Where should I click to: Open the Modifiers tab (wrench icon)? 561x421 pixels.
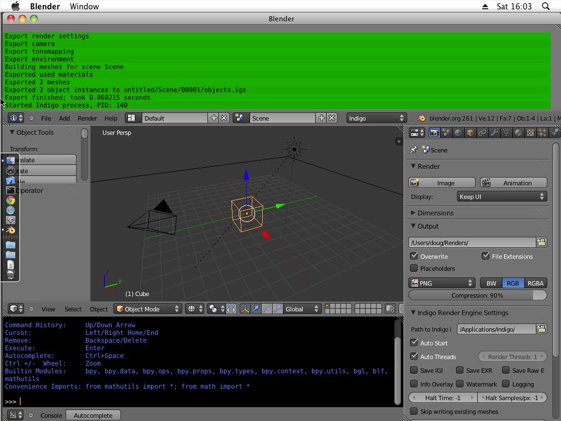(494, 133)
